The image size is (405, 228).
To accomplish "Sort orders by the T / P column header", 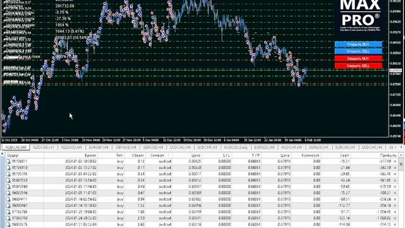I will coord(247,155).
